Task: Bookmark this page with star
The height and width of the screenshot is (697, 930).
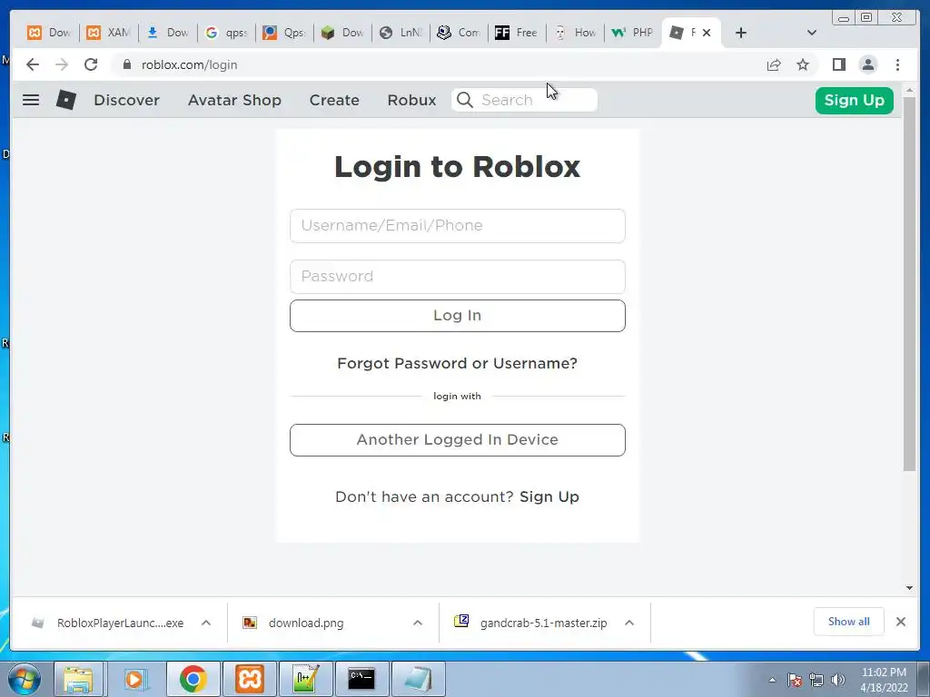Action: click(803, 64)
